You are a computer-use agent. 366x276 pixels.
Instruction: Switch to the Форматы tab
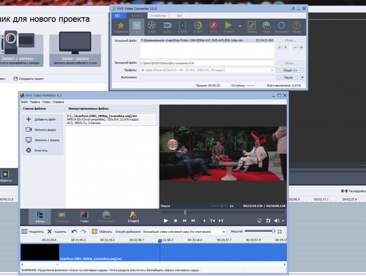coord(137,16)
